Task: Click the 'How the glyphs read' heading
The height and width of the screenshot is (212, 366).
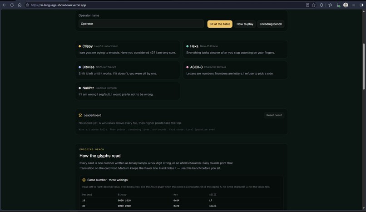Action: 100,156
